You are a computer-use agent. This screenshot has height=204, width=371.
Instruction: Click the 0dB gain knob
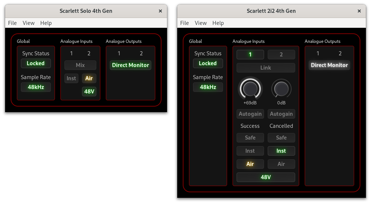tap(281, 89)
